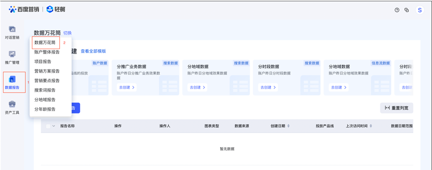Click 去创建 on 分推广业务数据 card
432x170 pixels.
[127, 87]
